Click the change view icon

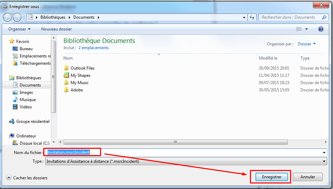coord(299,29)
